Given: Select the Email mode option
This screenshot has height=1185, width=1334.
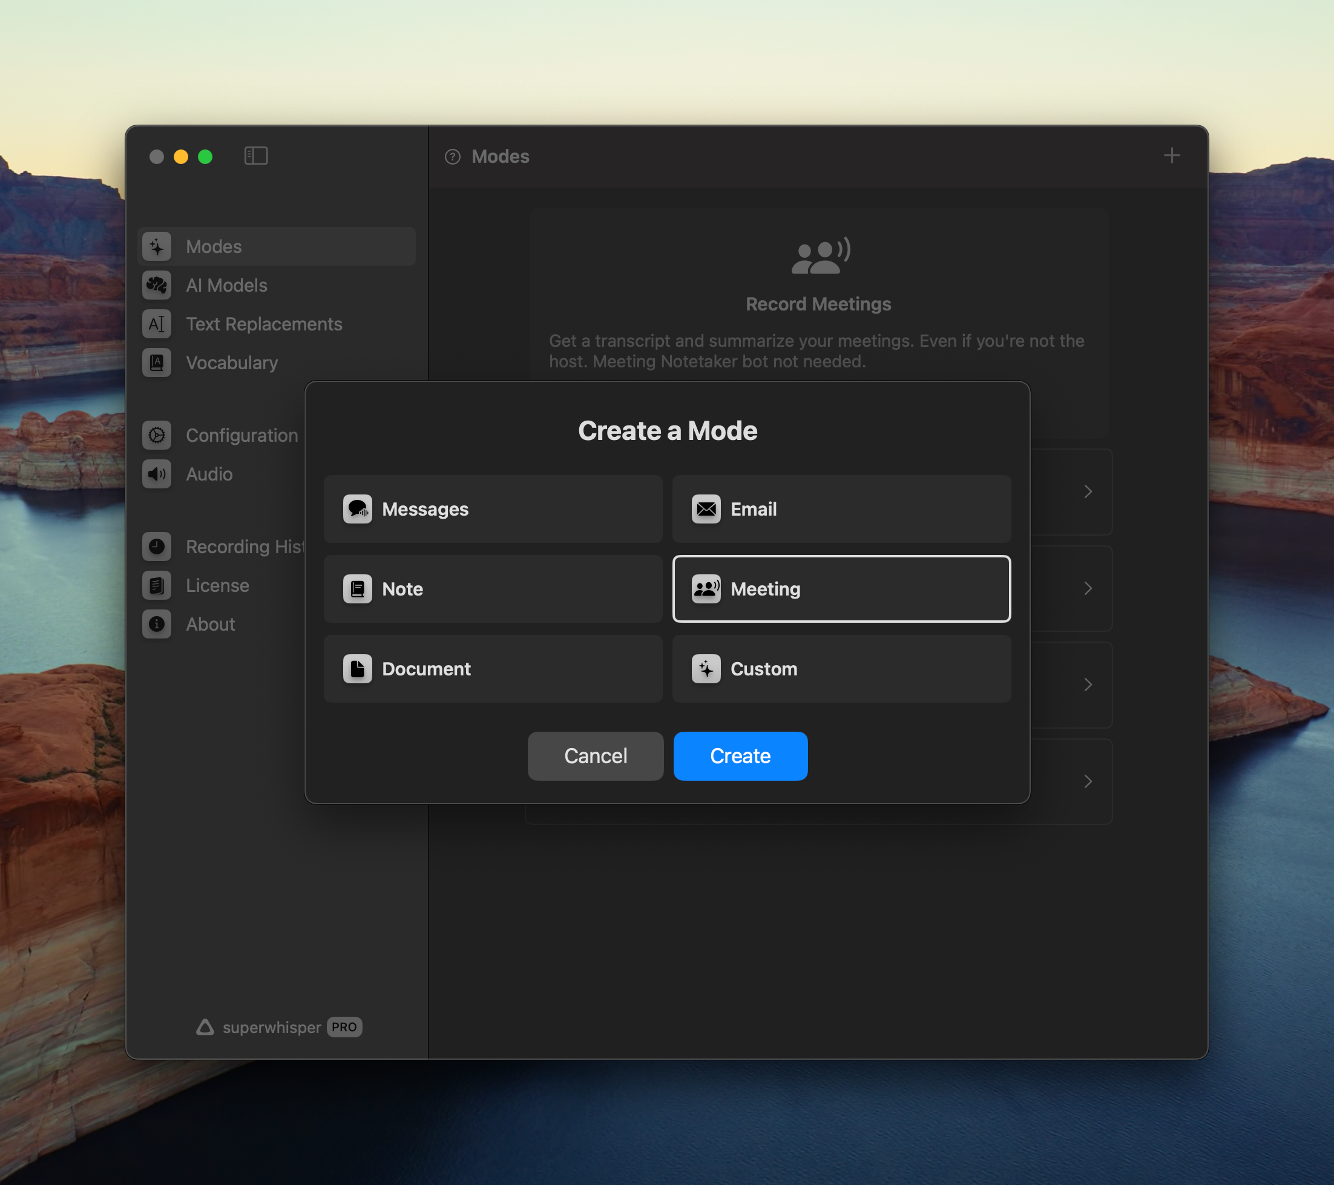Looking at the screenshot, I should [x=842, y=509].
